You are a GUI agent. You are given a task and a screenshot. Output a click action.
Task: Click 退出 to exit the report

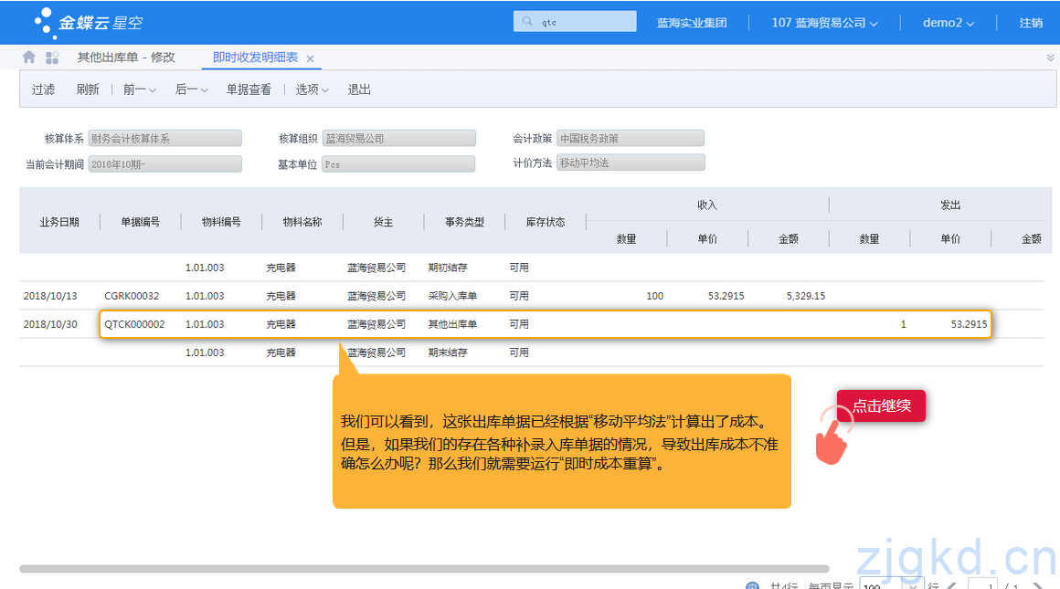pyautogui.click(x=359, y=89)
